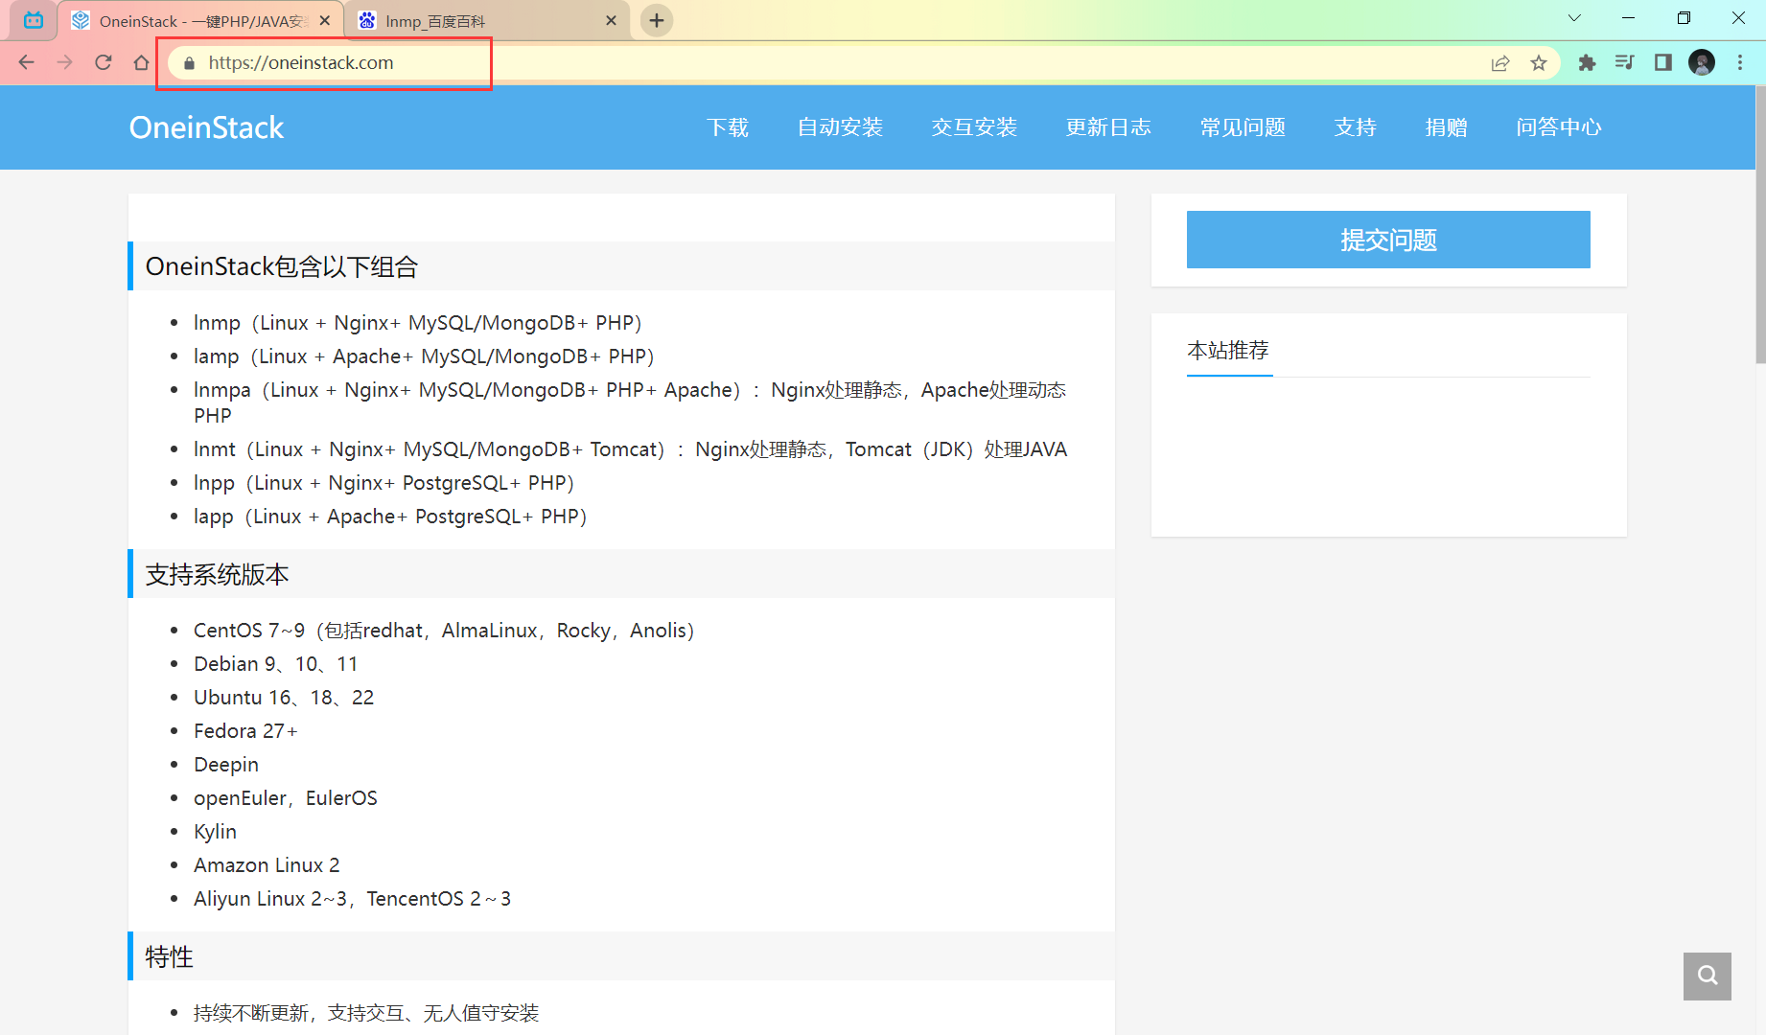Click the 'openEuler, EulerOS' item
The image size is (1766, 1035).
286,798
